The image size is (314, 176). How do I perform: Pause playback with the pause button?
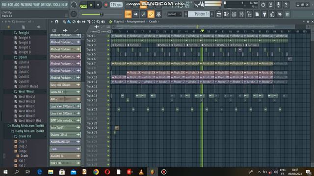(91, 5)
